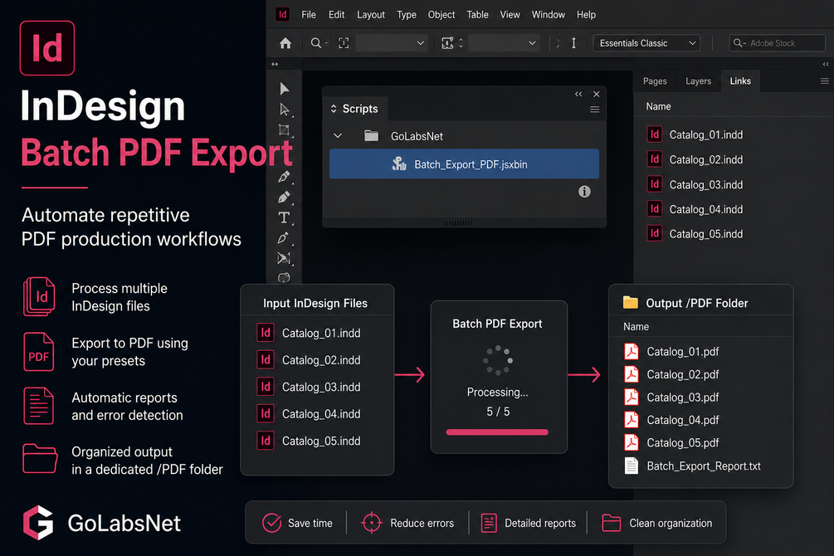Select the Direct Selection tool
Image resolution: width=834 pixels, height=556 pixels.
tap(285, 110)
